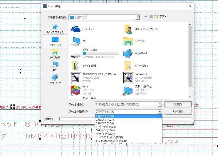Select the ボリューム (E:) drive
The height and width of the screenshot is (156, 218).
(95, 53)
